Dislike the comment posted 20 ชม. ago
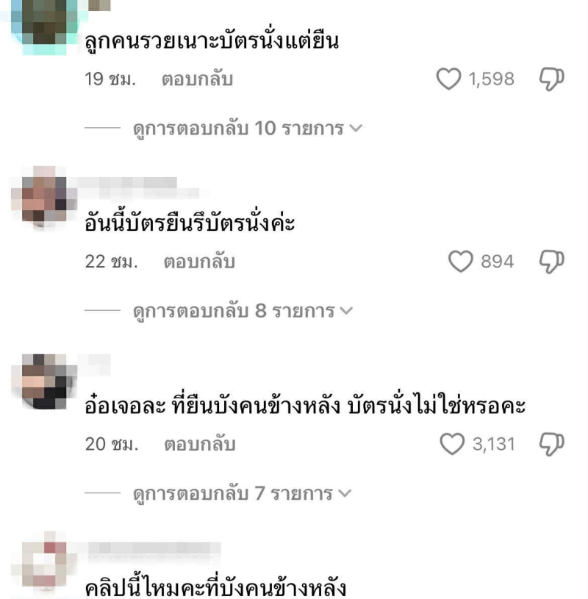Viewport: 588px width, 599px height. [x=551, y=444]
